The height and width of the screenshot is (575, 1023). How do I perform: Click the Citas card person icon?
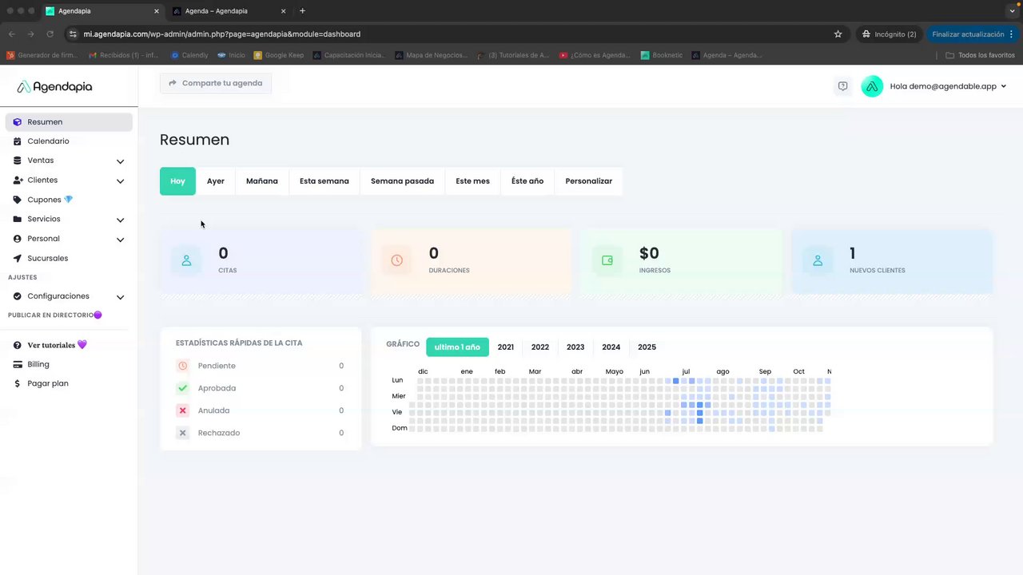tap(186, 260)
